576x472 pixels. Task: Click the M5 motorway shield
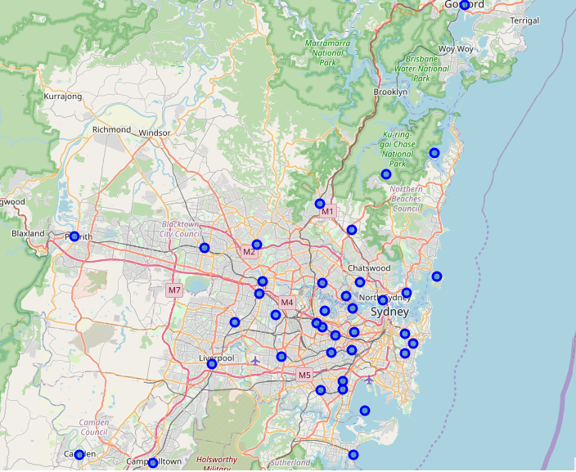coord(304,375)
